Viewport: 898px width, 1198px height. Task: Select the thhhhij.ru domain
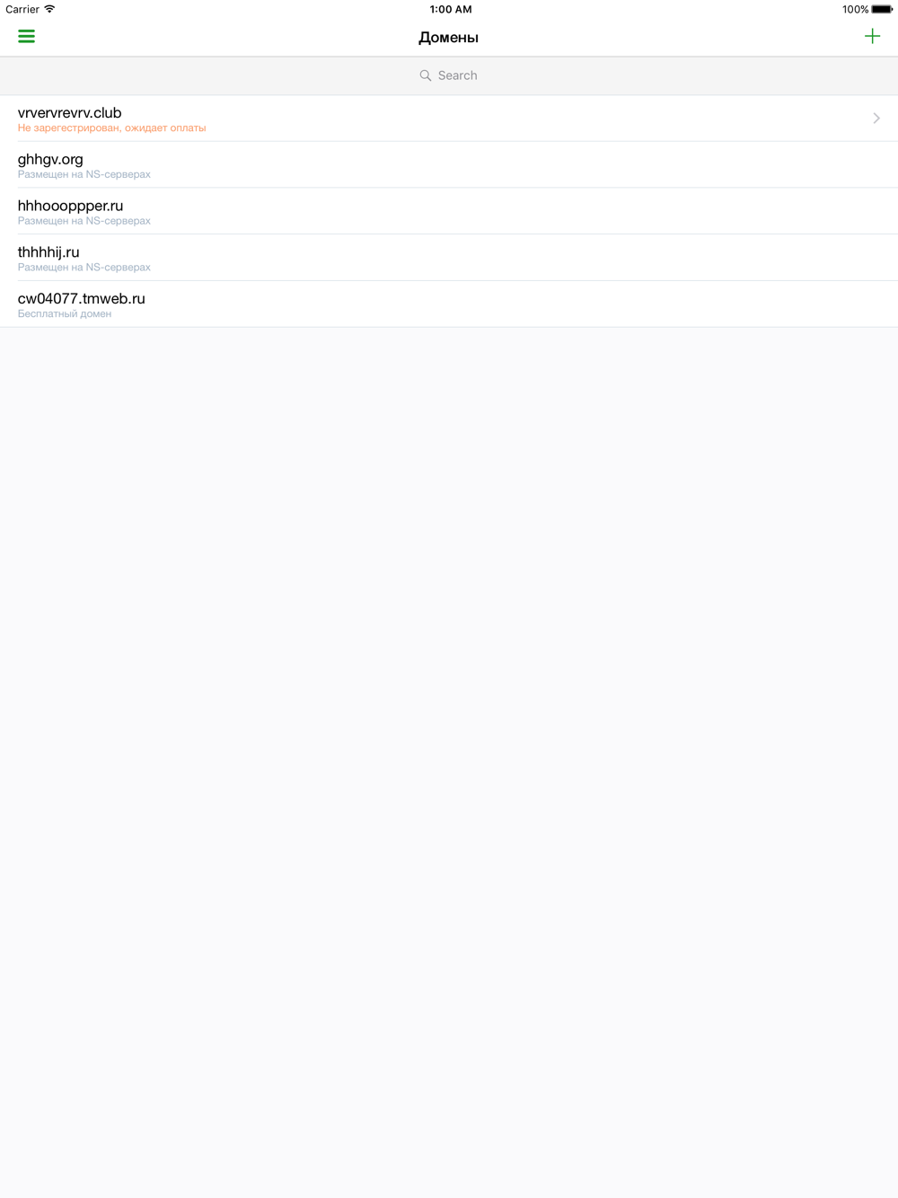pos(48,252)
